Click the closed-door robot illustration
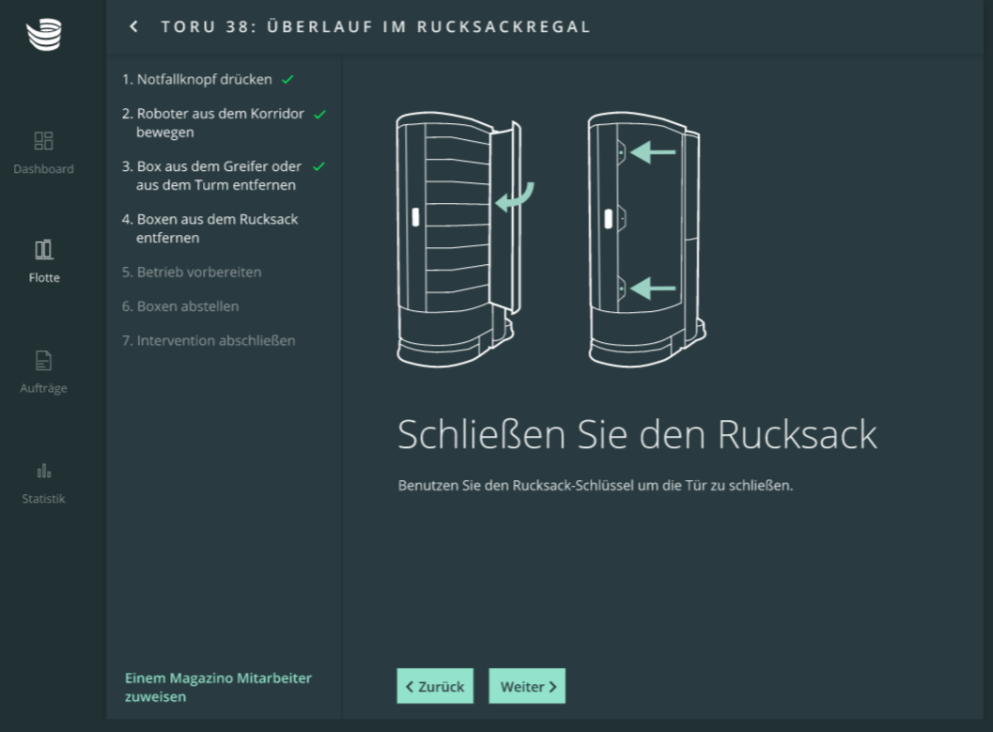 tap(646, 239)
